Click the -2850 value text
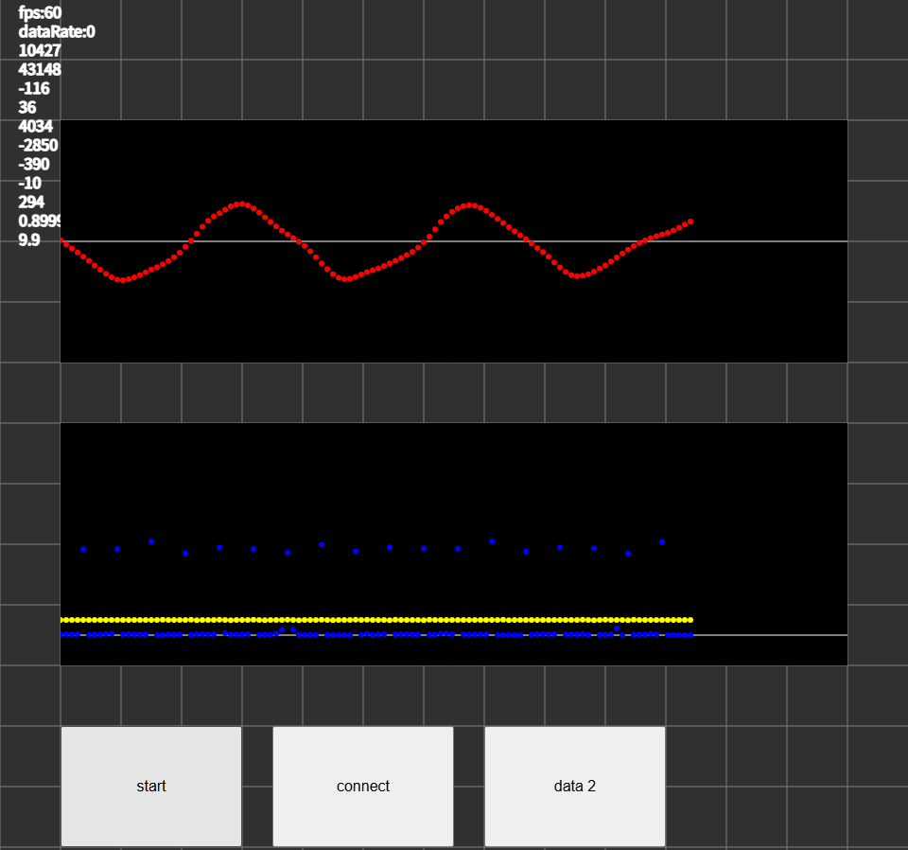 pyautogui.click(x=38, y=146)
